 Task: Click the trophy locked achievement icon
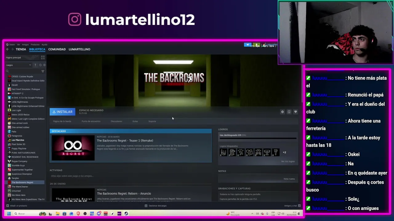click(x=267, y=152)
